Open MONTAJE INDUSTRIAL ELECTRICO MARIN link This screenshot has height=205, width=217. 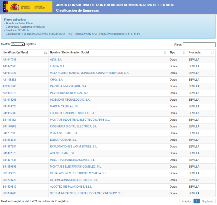pos(80,120)
